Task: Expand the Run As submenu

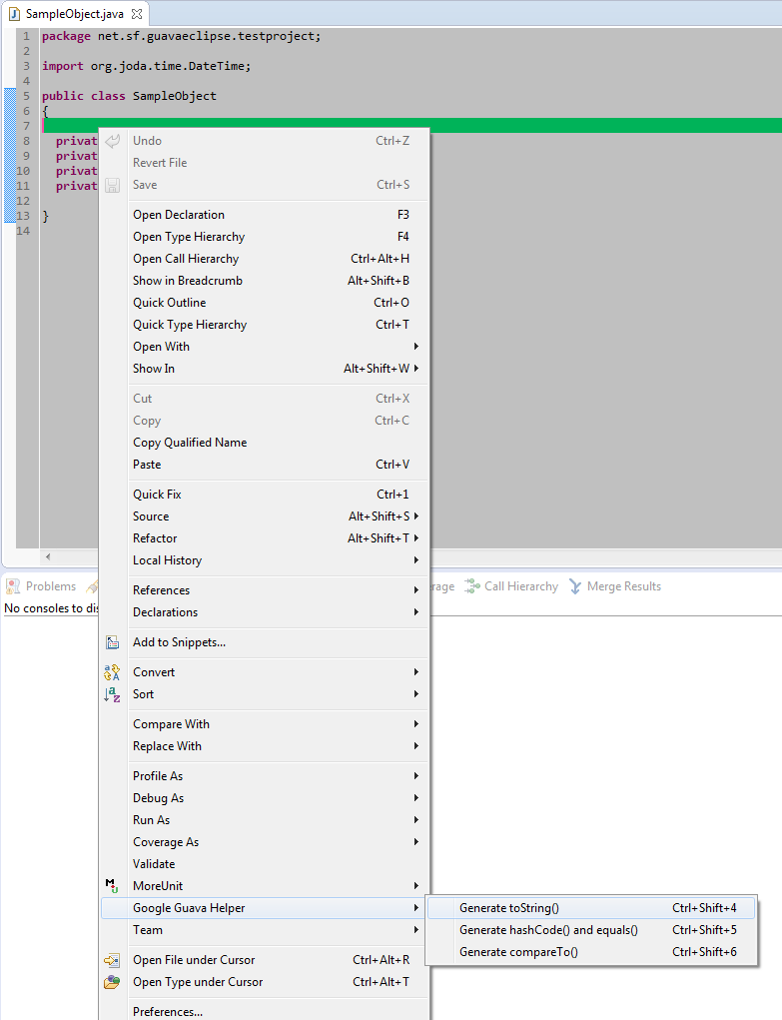Action: pos(264,820)
